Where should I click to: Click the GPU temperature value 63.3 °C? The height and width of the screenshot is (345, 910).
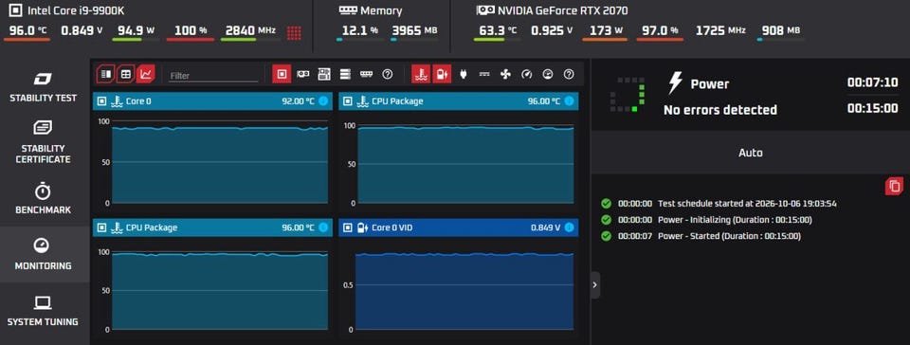point(498,30)
